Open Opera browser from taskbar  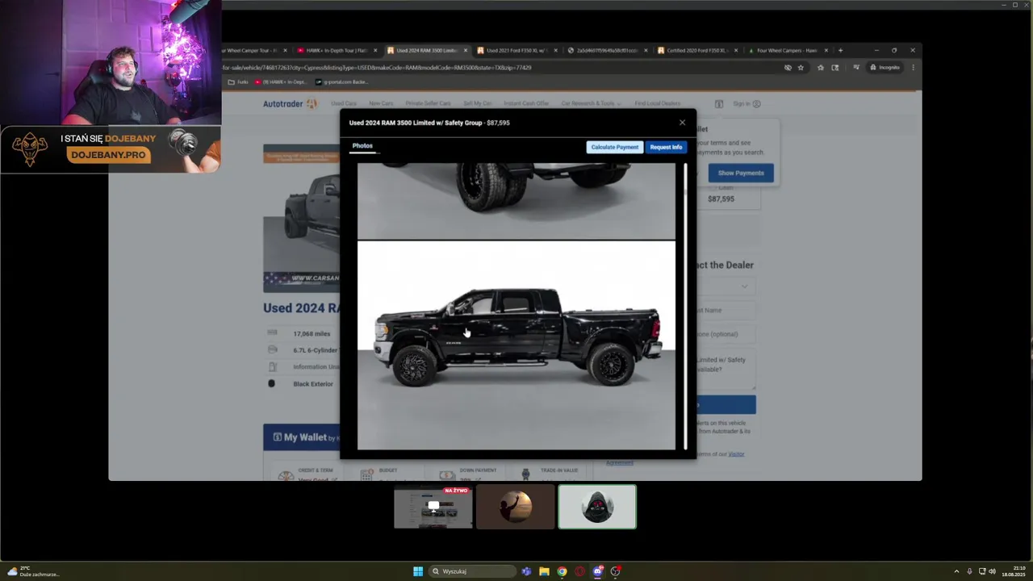579,571
